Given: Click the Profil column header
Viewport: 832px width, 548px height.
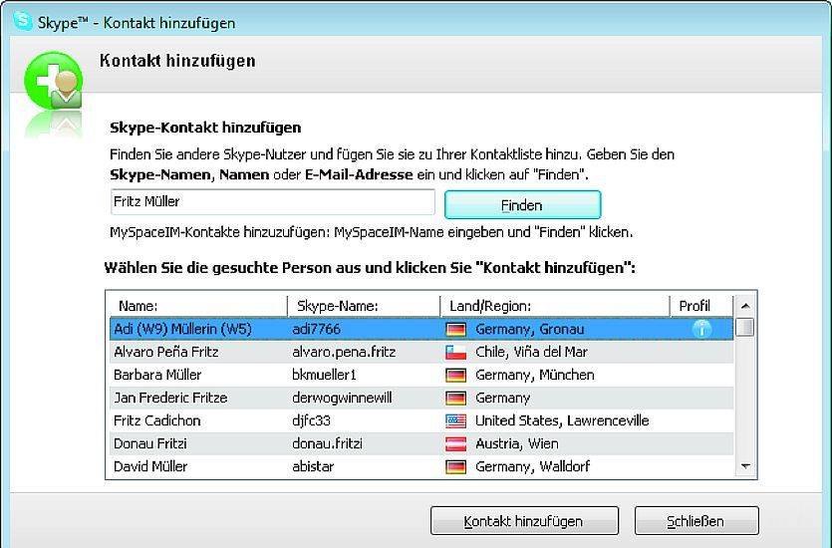Looking at the screenshot, I should point(701,306).
